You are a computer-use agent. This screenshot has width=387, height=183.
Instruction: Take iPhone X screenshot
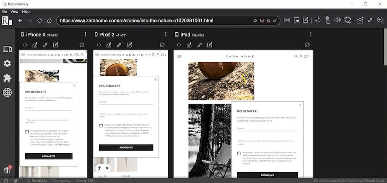pyautogui.click(x=35, y=45)
